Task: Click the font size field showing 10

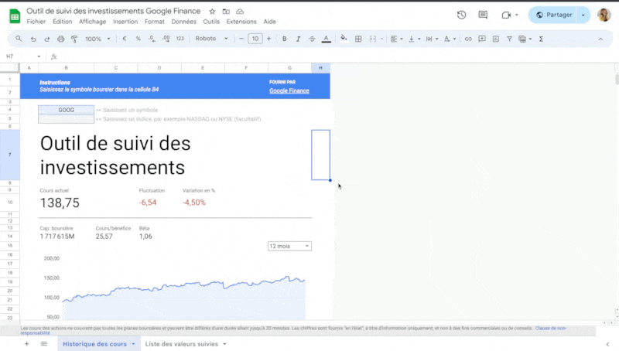Action: (x=255, y=39)
